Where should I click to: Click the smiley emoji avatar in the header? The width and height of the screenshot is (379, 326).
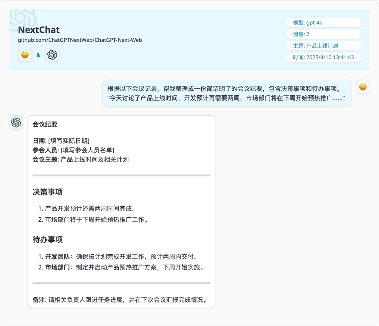click(25, 55)
